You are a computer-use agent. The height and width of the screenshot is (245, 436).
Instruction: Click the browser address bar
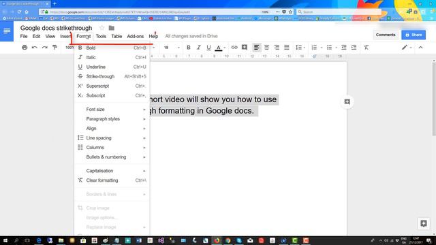tap(153, 12)
